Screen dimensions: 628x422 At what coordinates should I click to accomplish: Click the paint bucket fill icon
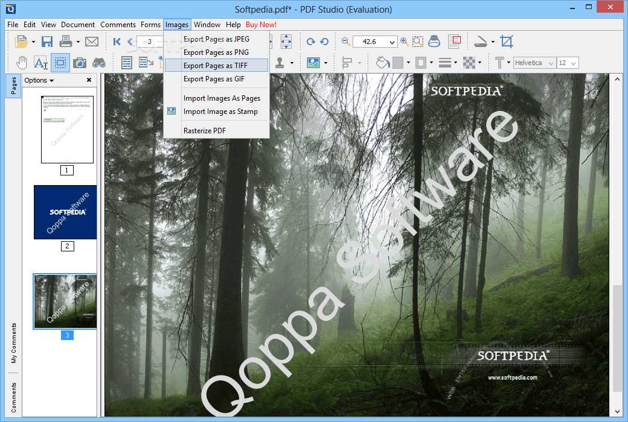click(383, 63)
